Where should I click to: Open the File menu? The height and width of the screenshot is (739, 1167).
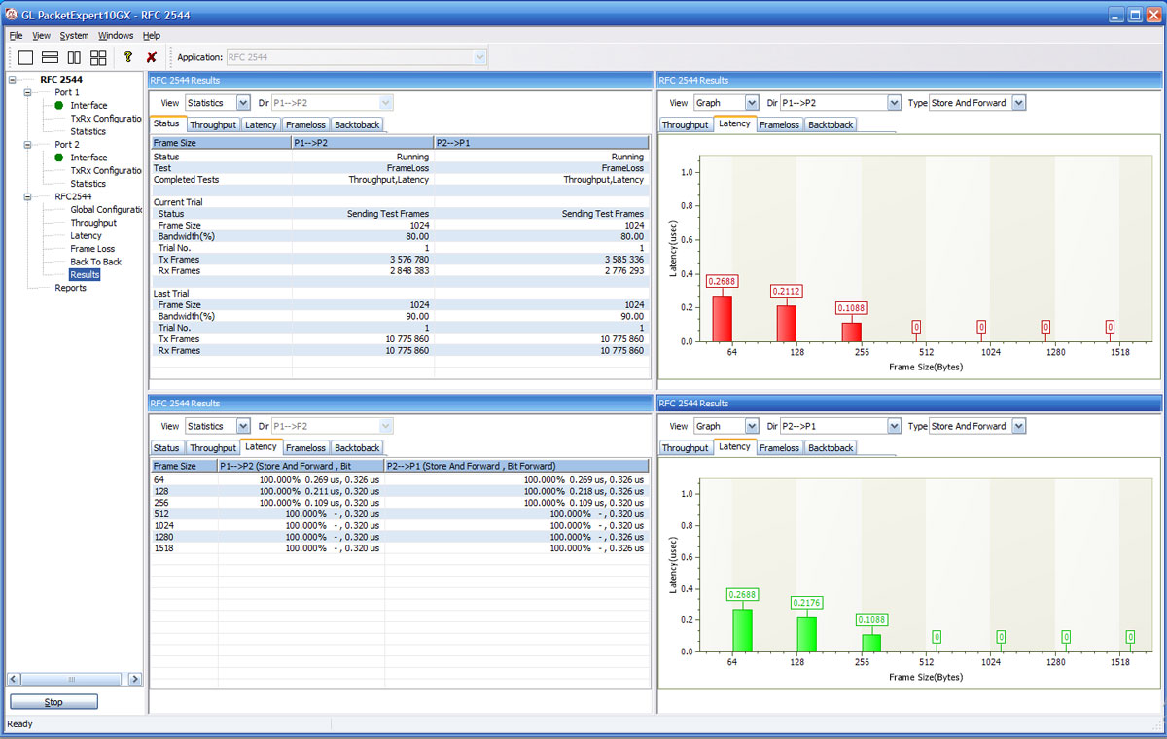(x=16, y=36)
